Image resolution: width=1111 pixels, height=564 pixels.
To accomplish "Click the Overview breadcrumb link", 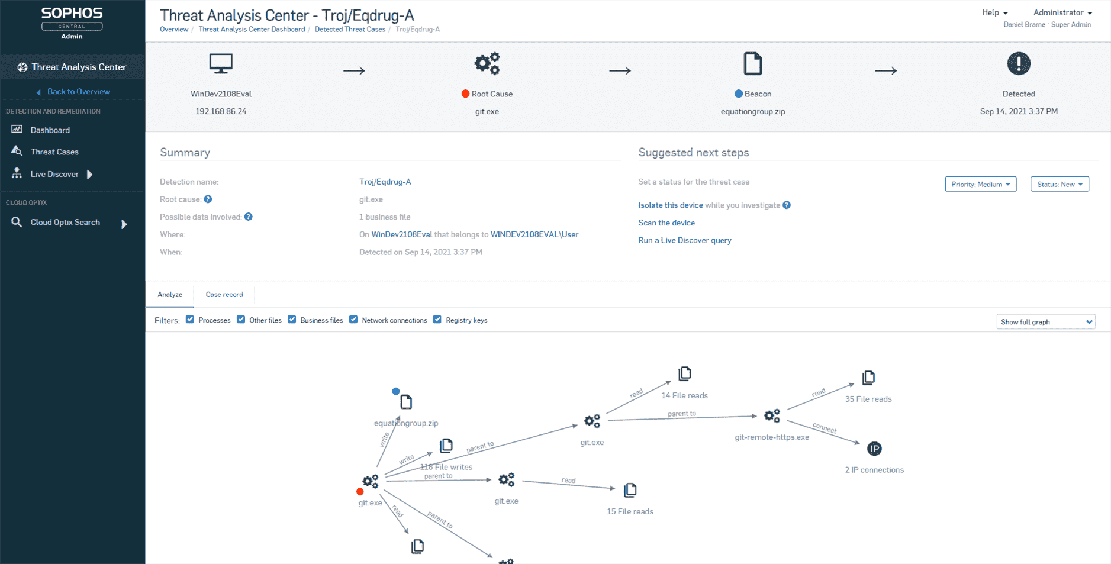I will 174,30.
